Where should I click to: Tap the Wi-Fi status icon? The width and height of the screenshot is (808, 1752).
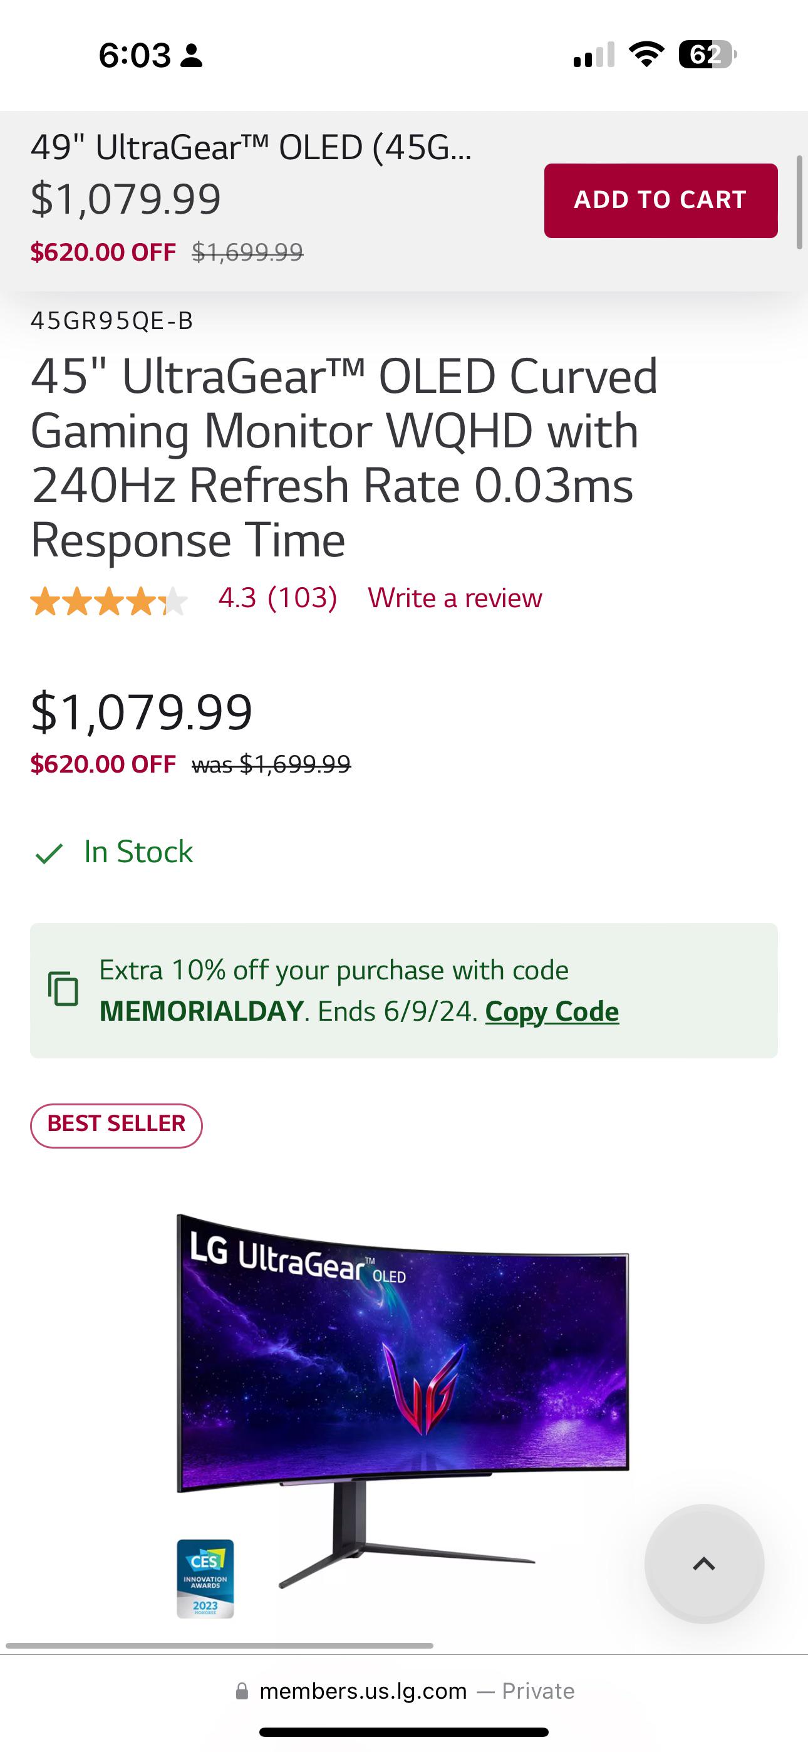[x=646, y=55]
